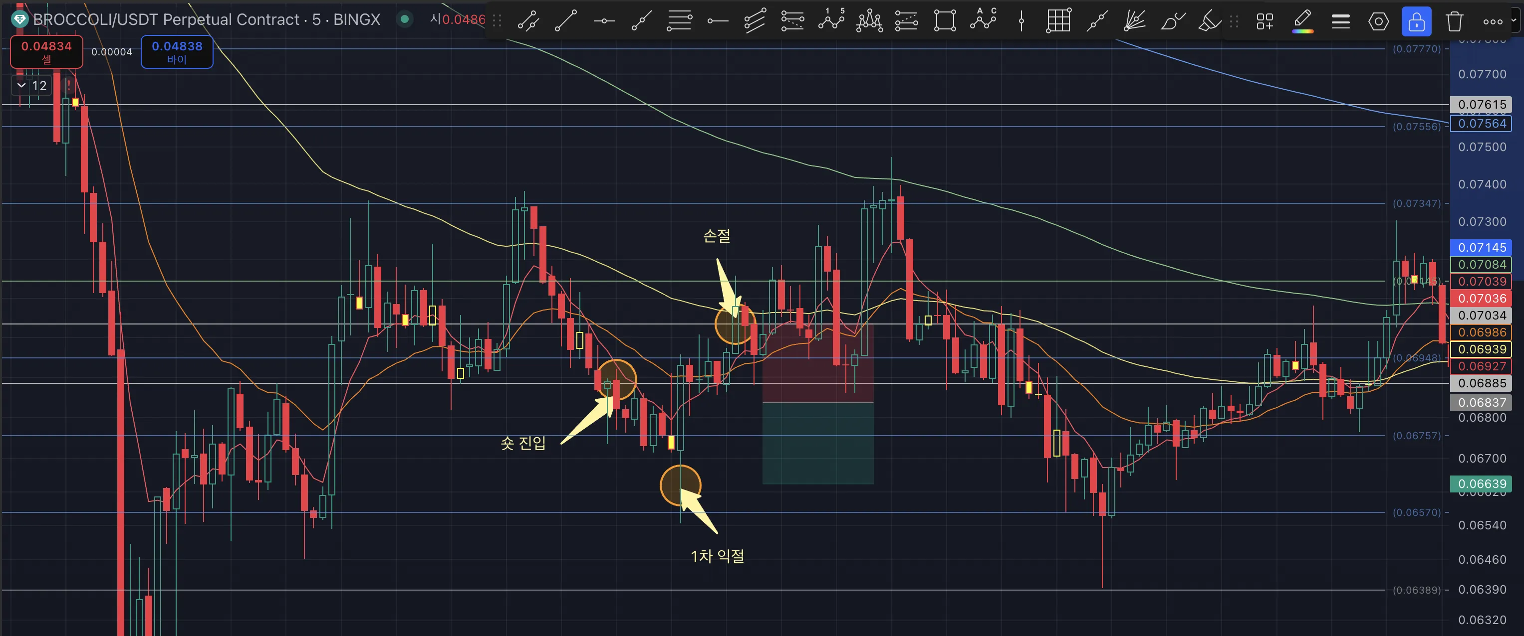The height and width of the screenshot is (636, 1524).
Task: Select the rectangle shape tool
Action: point(945,21)
